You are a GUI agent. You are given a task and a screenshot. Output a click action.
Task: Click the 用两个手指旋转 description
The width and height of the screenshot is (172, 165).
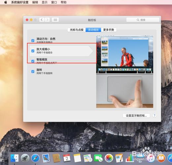(45, 73)
